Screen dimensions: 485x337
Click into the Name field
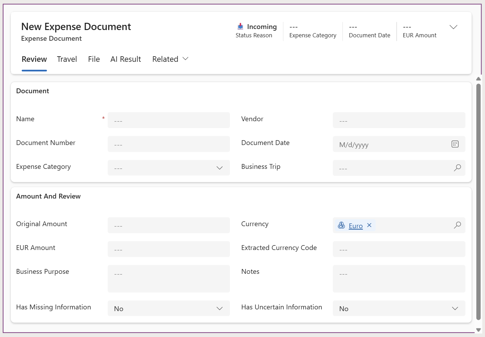coord(169,120)
